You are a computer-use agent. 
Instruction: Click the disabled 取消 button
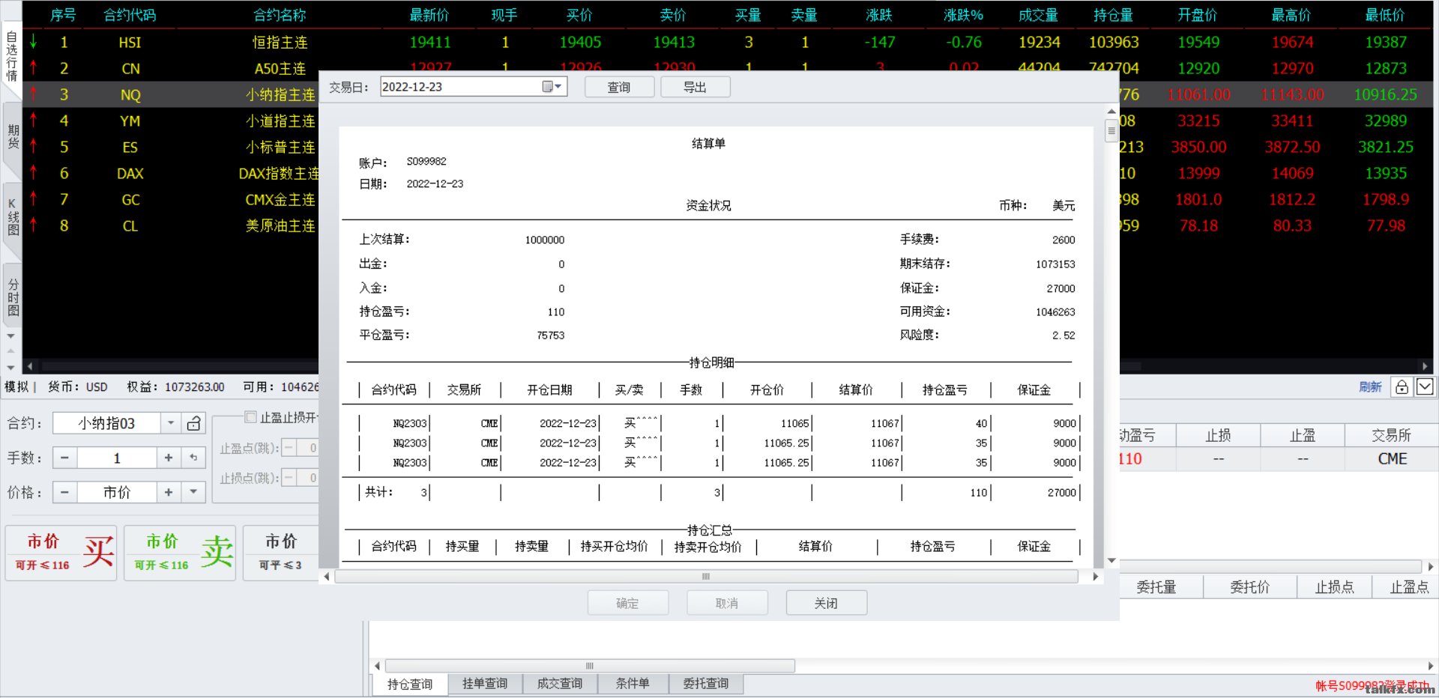tap(727, 603)
